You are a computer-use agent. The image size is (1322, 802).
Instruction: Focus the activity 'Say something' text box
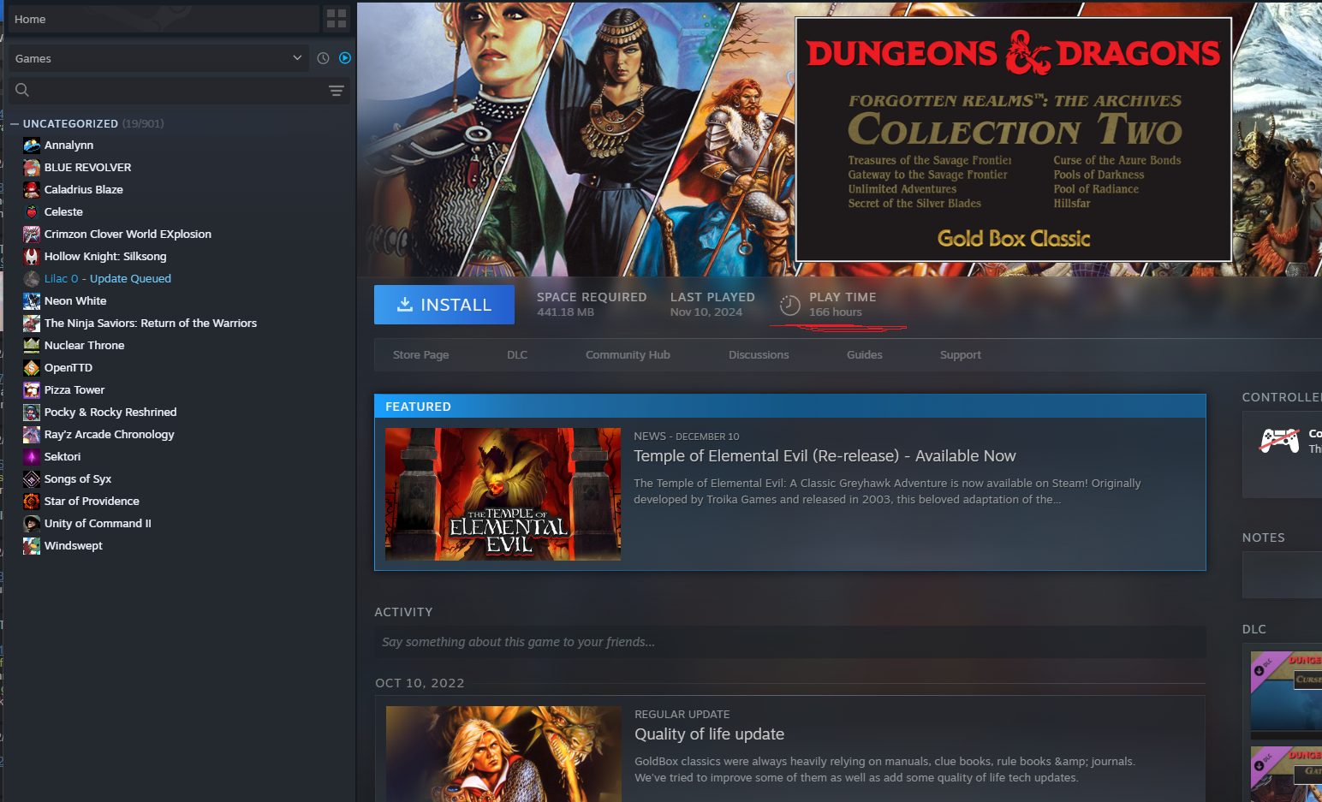coord(789,642)
